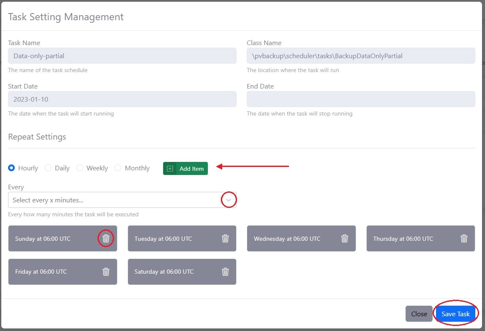Image resolution: width=485 pixels, height=331 pixels.
Task: Focus the Class Name text field
Action: (361, 56)
